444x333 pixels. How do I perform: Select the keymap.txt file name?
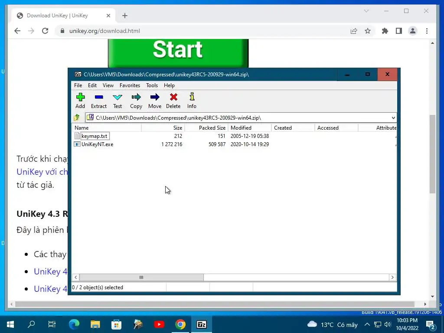pos(95,136)
